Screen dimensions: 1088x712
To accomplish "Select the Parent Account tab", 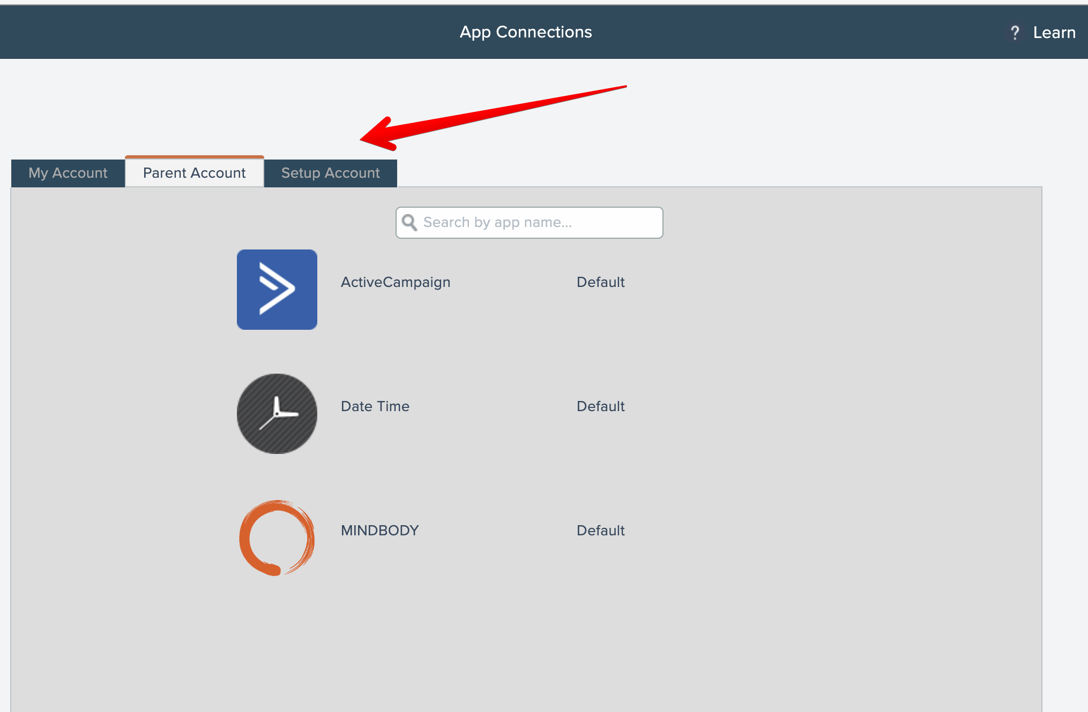I will (194, 173).
